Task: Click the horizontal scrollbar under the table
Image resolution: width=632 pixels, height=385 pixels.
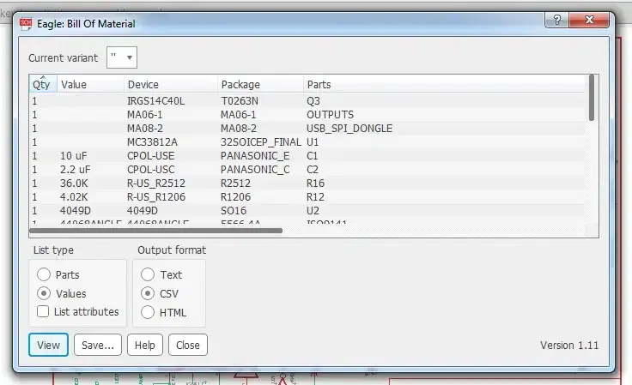Action: (x=155, y=231)
